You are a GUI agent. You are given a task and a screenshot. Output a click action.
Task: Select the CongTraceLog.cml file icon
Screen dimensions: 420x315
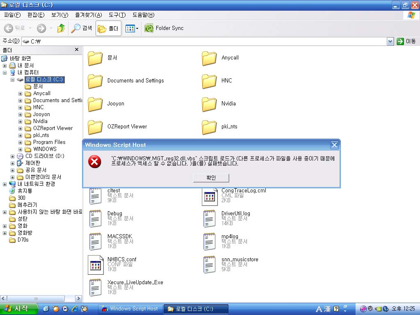tap(210, 196)
